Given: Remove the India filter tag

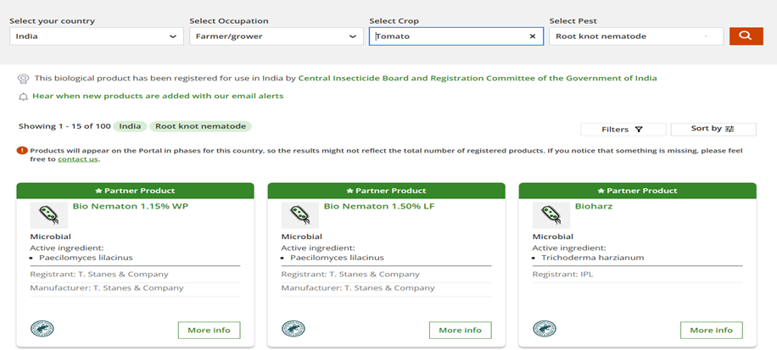Looking at the screenshot, I should 130,126.
